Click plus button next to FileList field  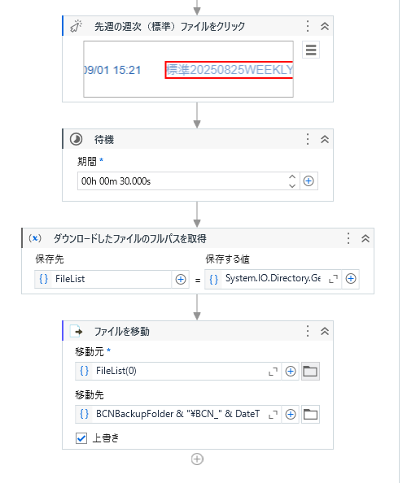coord(181,280)
